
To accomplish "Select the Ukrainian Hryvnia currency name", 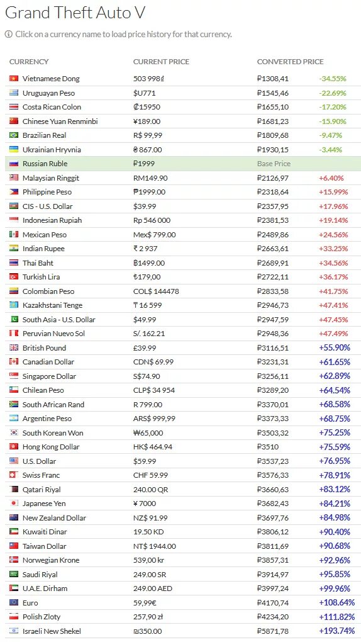I will tap(52, 149).
